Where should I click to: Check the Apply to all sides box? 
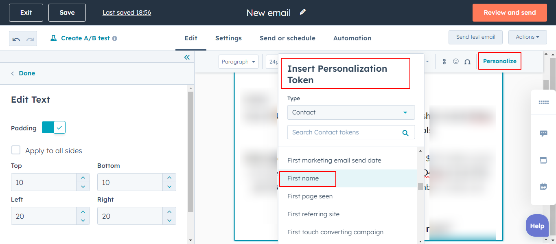point(16,150)
